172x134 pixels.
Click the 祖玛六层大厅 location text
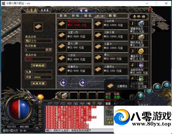pyautogui.click(x=10, y=130)
